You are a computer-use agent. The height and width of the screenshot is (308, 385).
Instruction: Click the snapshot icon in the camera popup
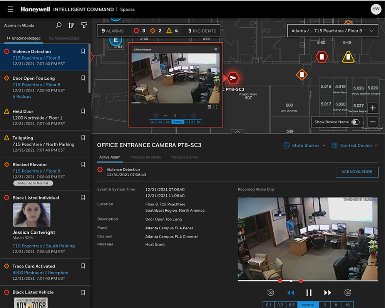tap(209, 107)
